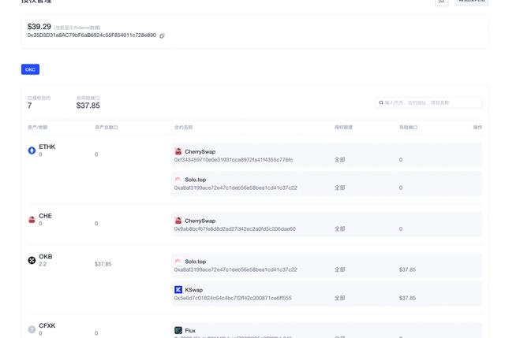Click the ETHK token name
The height and width of the screenshot is (338, 505).
47,147
